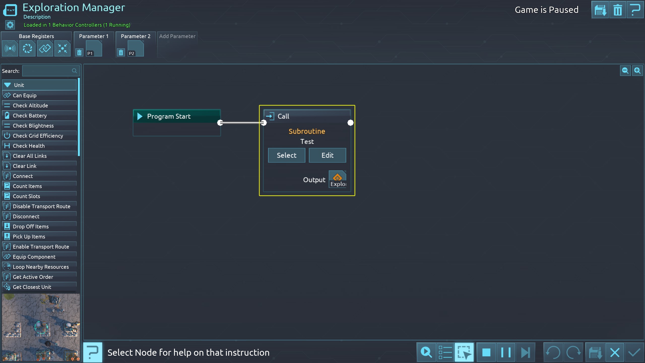Click the redo arrow icon
The width and height of the screenshot is (645, 363).
point(573,352)
